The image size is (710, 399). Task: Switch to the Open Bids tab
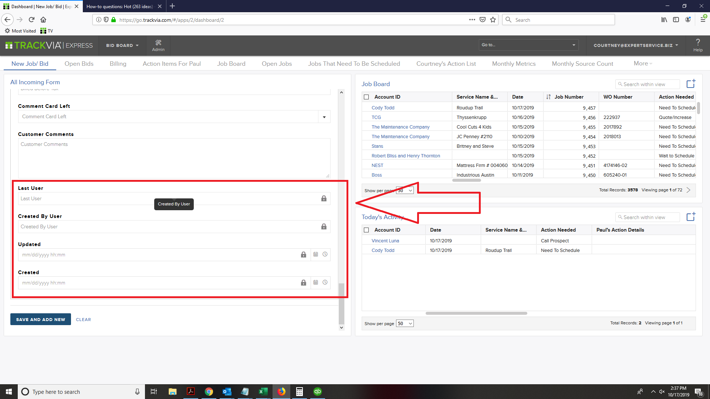point(79,64)
